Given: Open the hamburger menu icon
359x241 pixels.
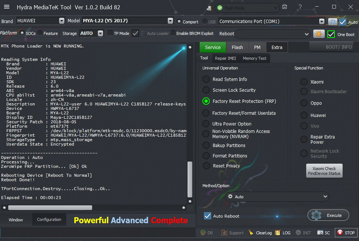Looking at the screenshot, I should 6,7.
